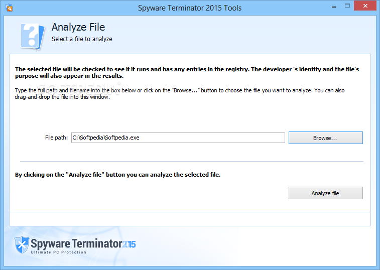Click the Spyware Terminator app icon in title bar
The height and width of the screenshot is (270, 380).
point(9,8)
